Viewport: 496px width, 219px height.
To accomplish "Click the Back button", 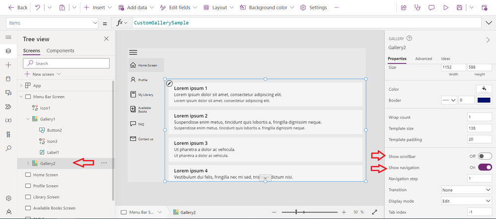I will [x=18, y=7].
